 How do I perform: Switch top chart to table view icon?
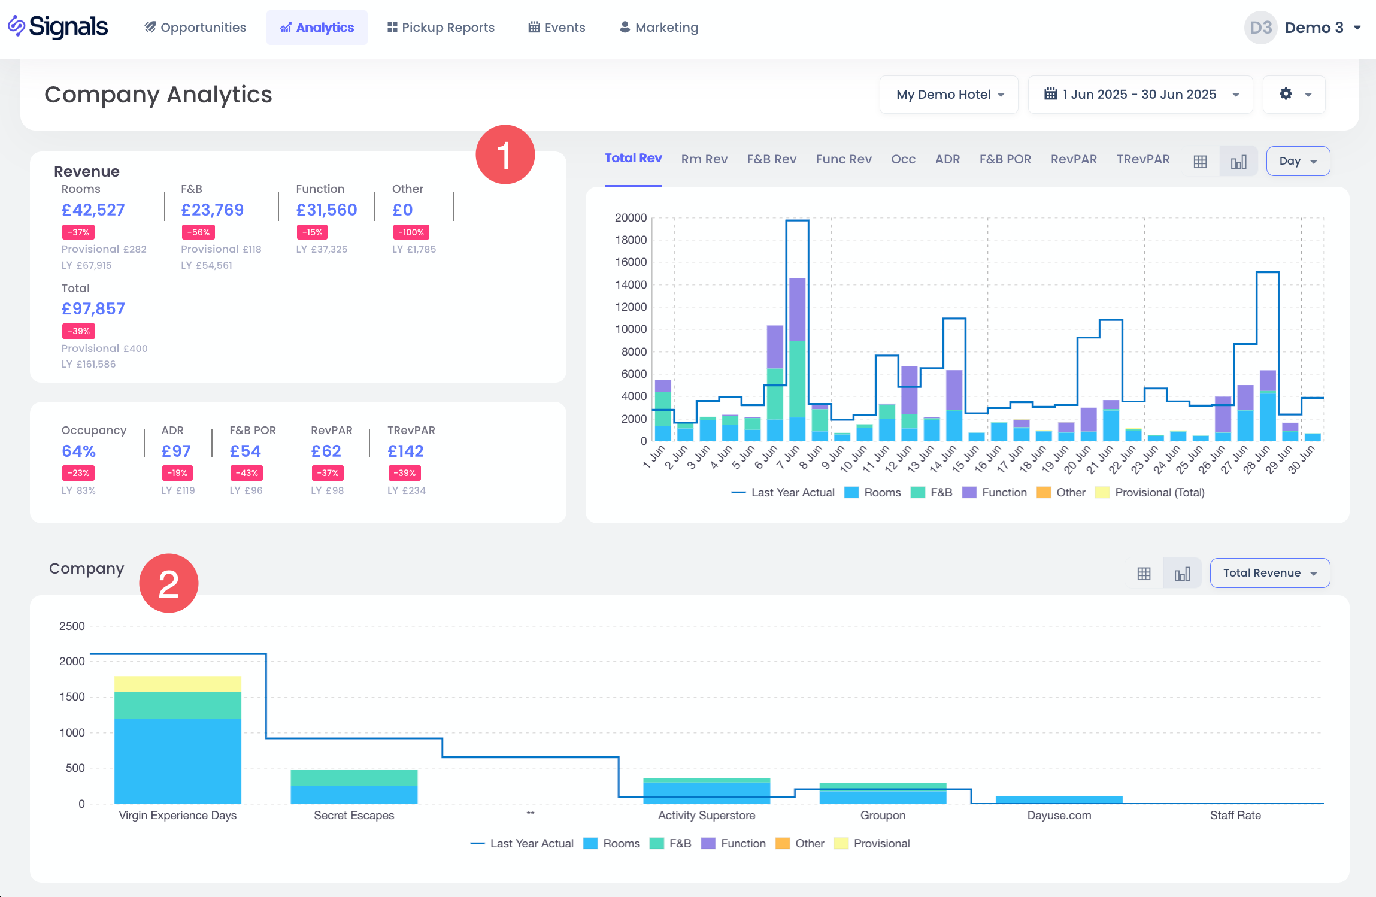pyautogui.click(x=1200, y=162)
